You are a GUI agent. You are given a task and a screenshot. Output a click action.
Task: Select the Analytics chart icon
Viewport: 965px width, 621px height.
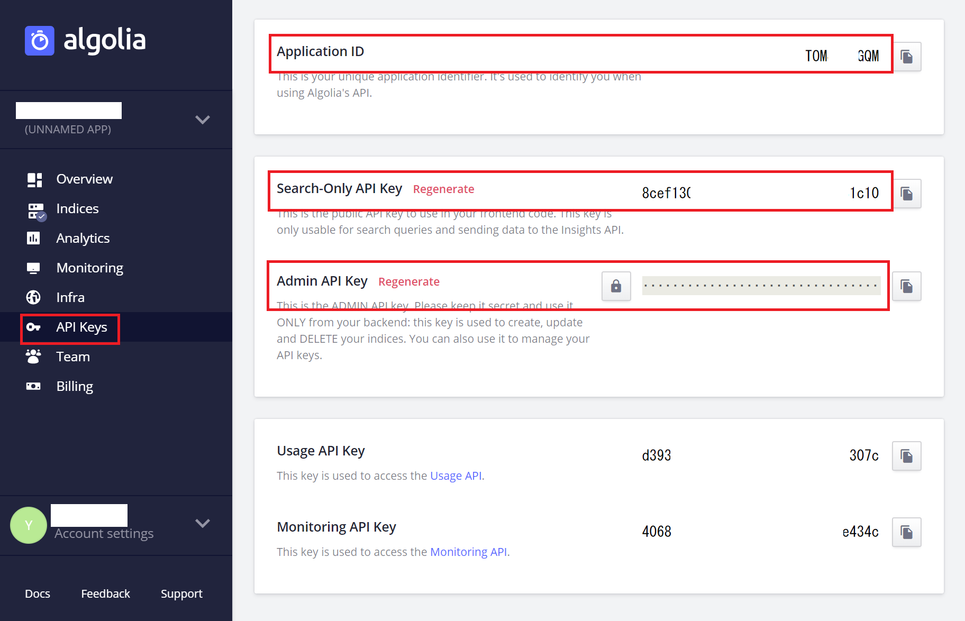click(33, 238)
